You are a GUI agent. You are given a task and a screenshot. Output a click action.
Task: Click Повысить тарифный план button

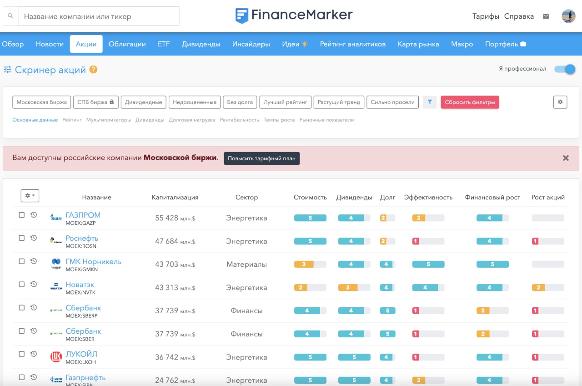click(x=261, y=158)
